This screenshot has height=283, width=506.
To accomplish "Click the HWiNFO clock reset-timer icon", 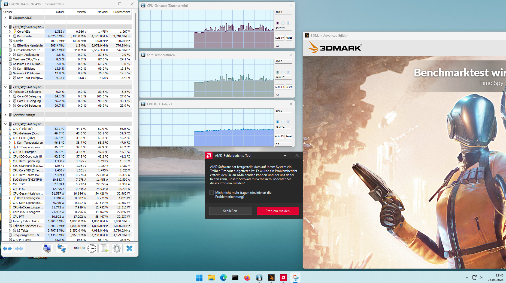I will point(92,248).
